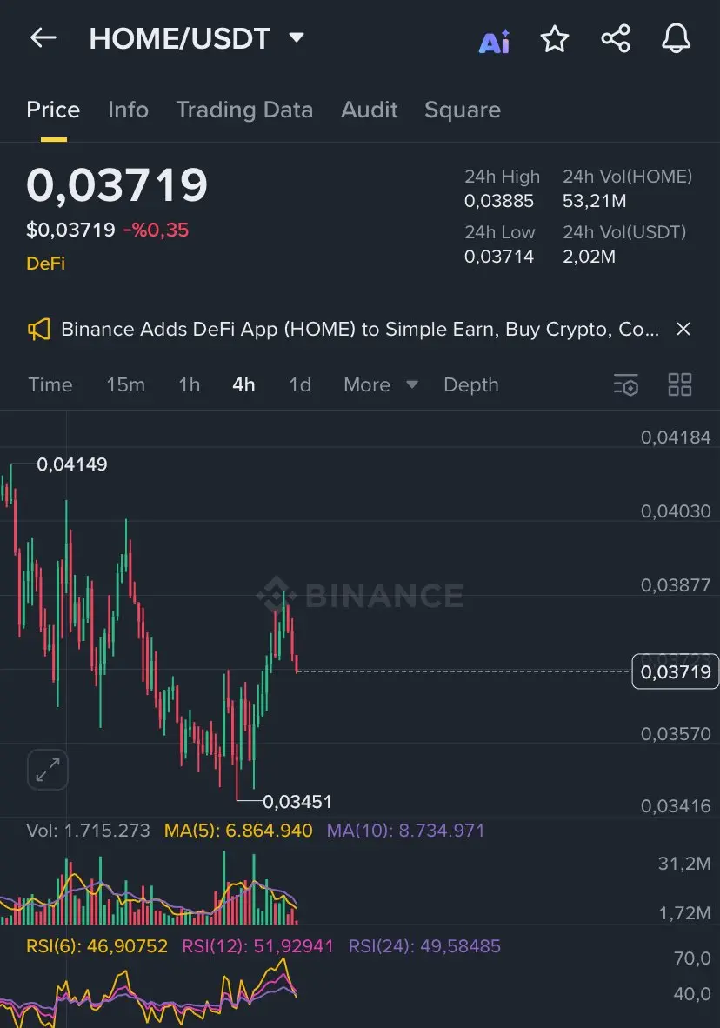The height and width of the screenshot is (1028, 720).
Task: Switch to the Info tab
Action: point(128,110)
